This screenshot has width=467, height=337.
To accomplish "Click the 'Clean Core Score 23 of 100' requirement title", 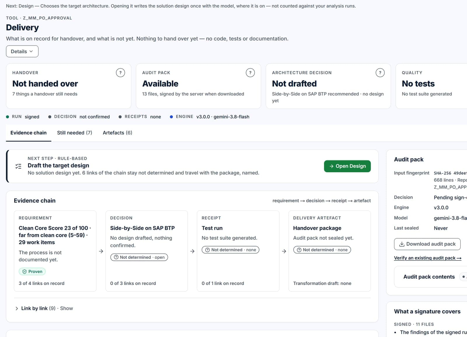I will coord(55,235).
